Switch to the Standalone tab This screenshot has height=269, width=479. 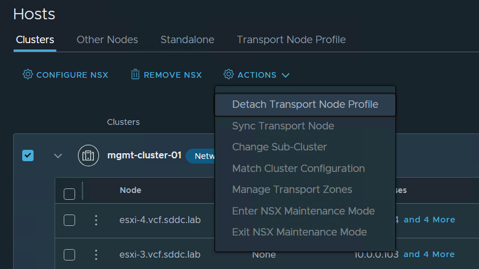point(187,40)
